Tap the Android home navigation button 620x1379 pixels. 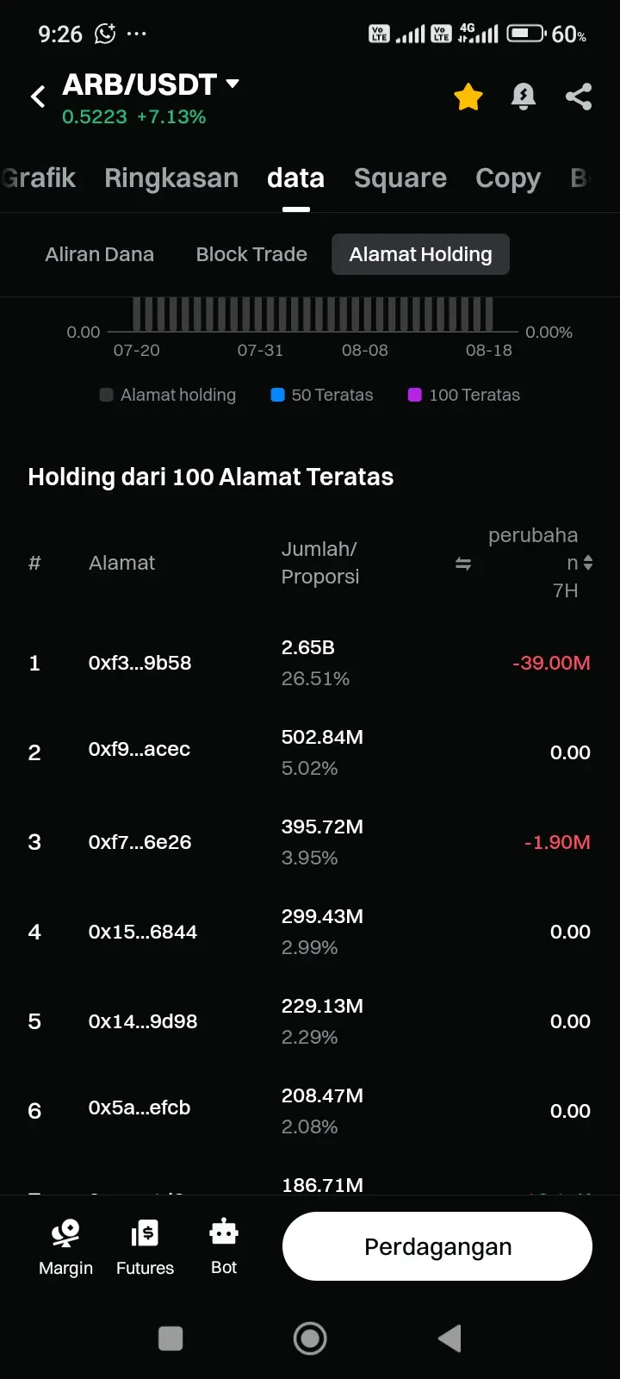click(310, 1338)
